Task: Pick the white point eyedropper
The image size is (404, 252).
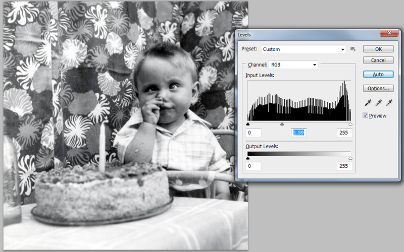Action: [388, 102]
